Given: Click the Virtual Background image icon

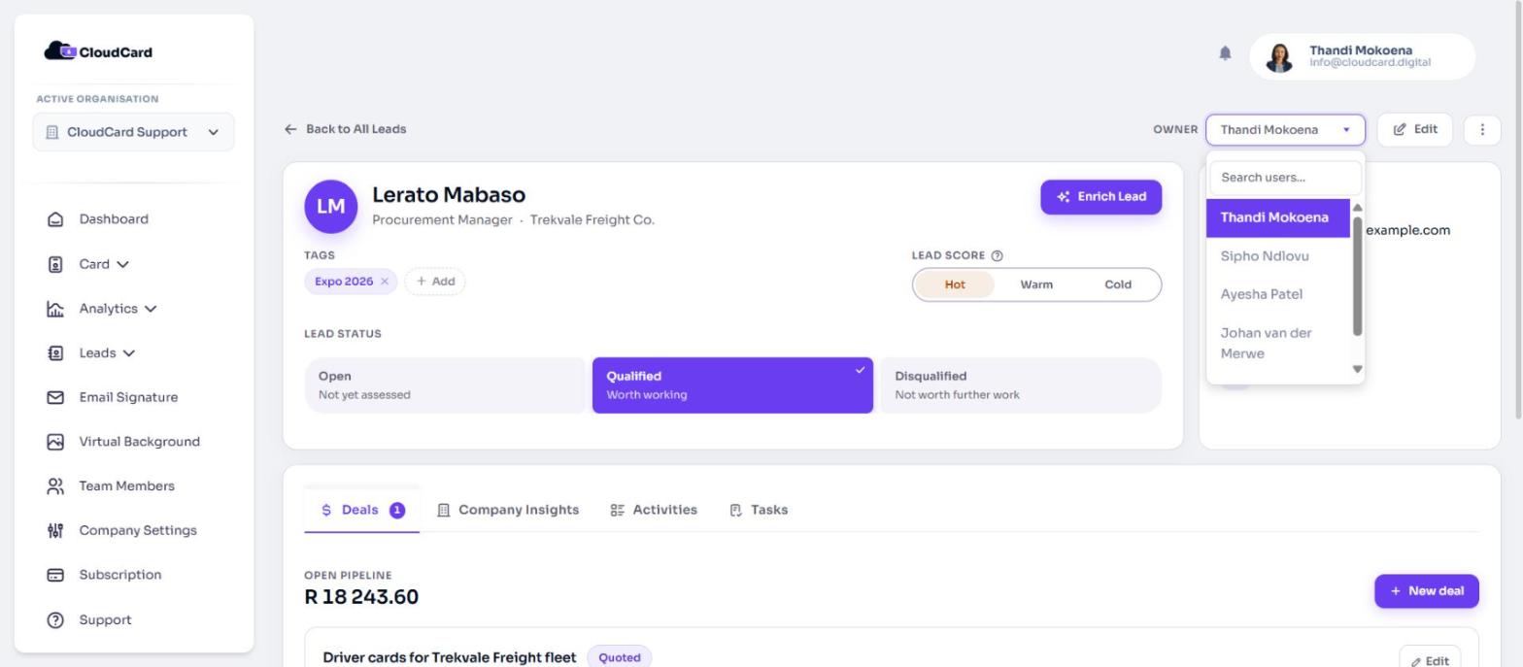Looking at the screenshot, I should click(x=55, y=442).
